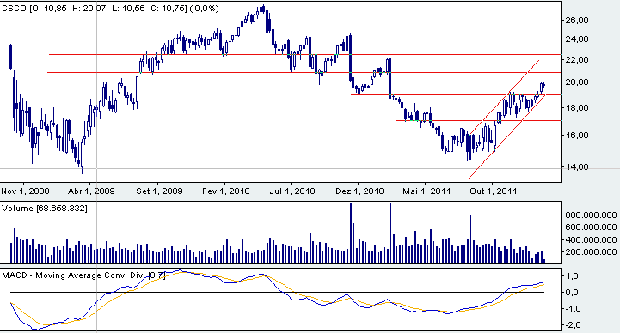620x333 pixels.
Task: Select the 'Nov 1, 2008' date label
Action: (x=25, y=191)
